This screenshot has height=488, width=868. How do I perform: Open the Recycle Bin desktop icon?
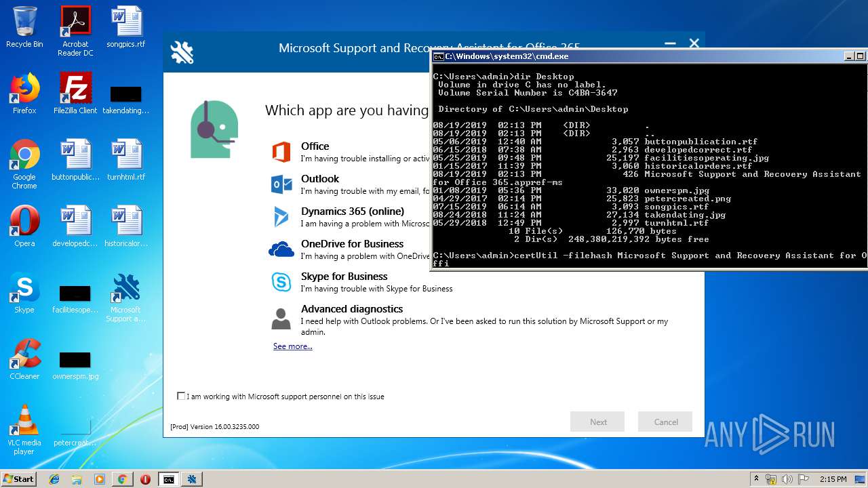point(24,27)
